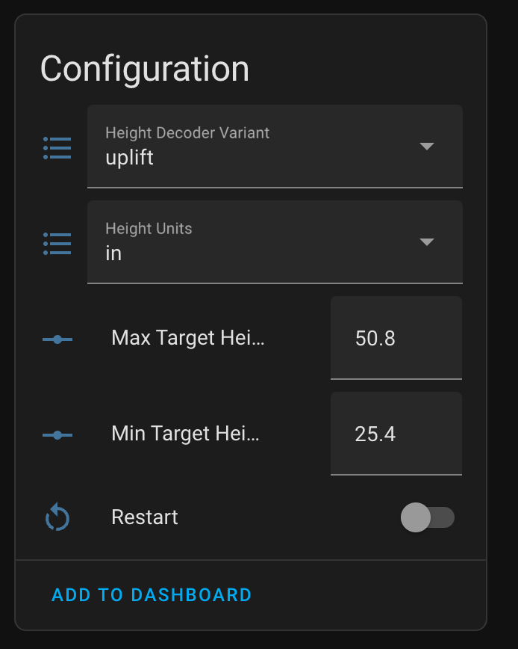Screen dimensions: 518x649
Task: Click the list icon beside Height Decoder Variant
Action: click(57, 148)
